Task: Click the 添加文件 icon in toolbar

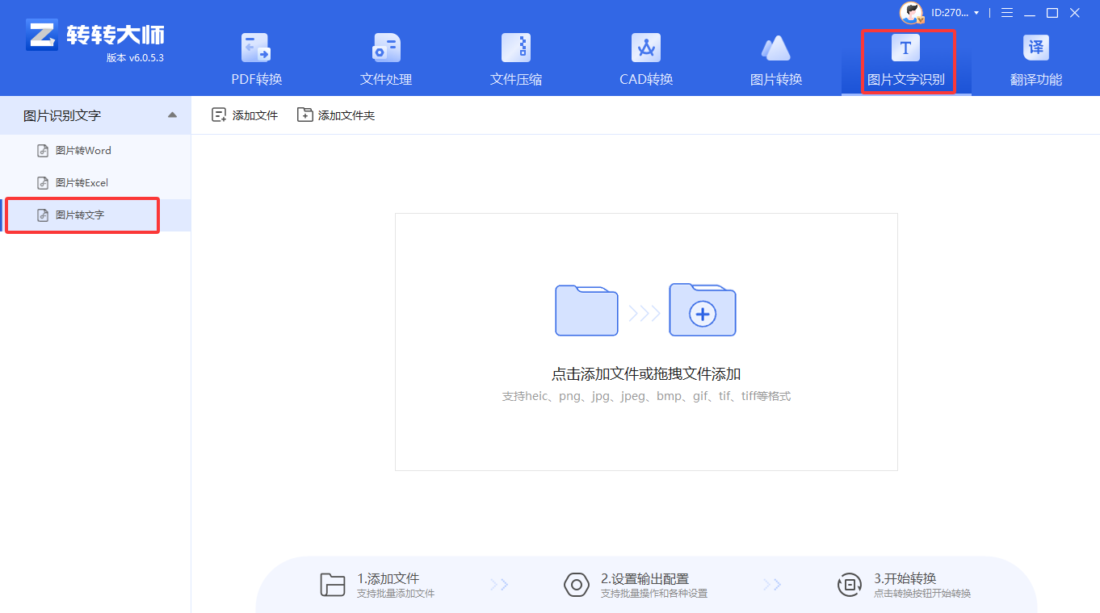Action: point(219,115)
